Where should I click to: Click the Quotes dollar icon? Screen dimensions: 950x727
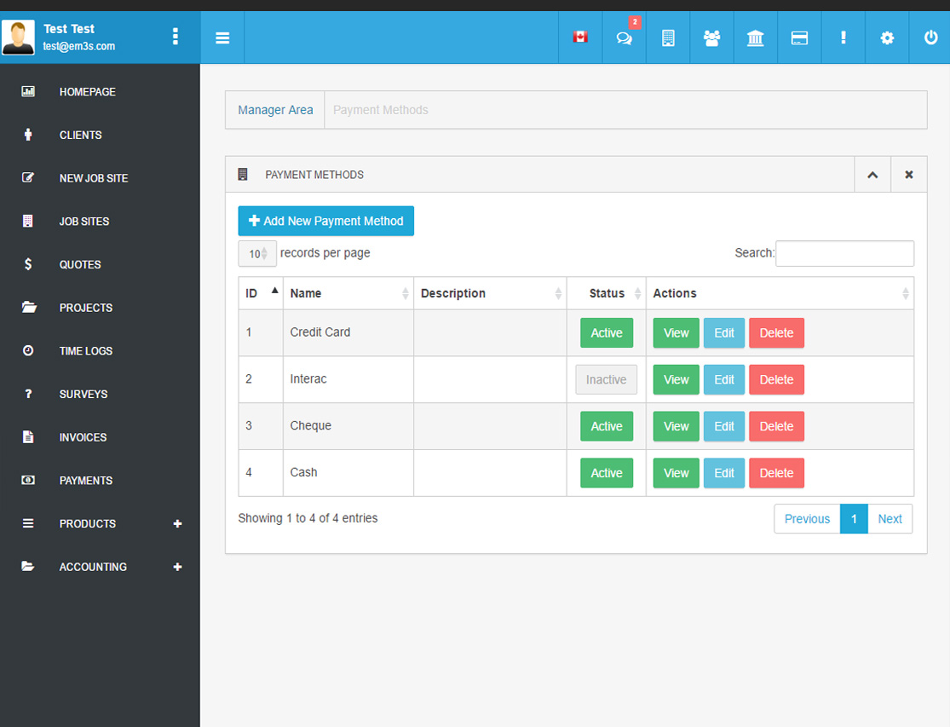click(28, 264)
